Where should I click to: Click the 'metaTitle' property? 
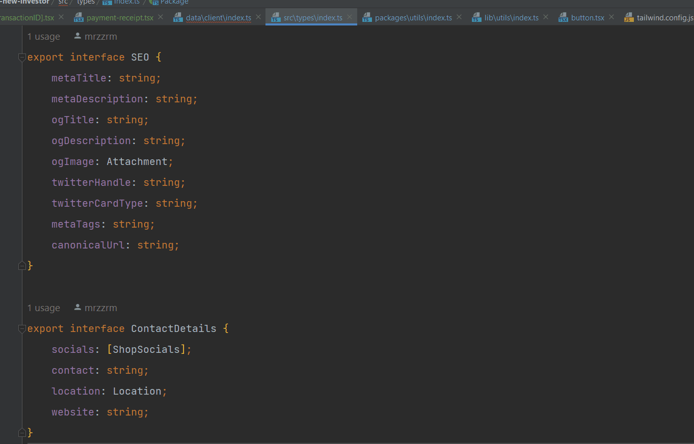79,78
